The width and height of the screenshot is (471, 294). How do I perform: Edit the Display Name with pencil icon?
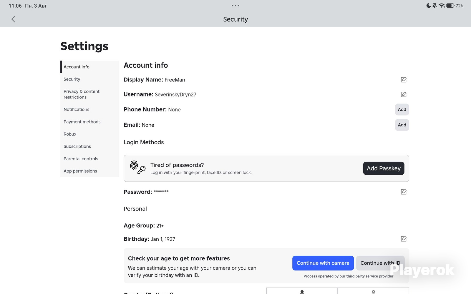pyautogui.click(x=404, y=80)
